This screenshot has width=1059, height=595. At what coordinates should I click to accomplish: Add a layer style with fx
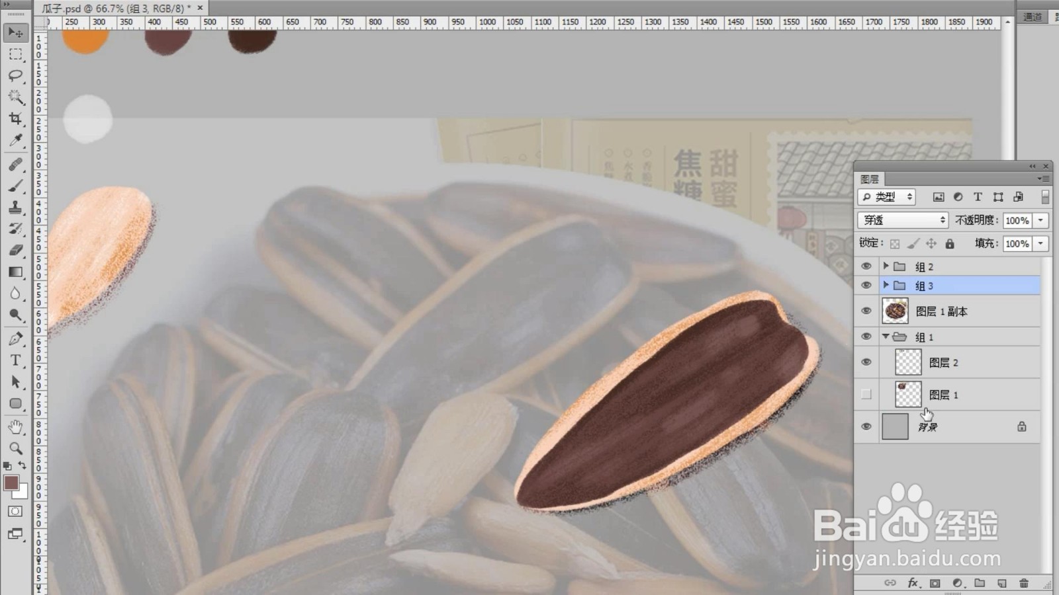(x=913, y=583)
